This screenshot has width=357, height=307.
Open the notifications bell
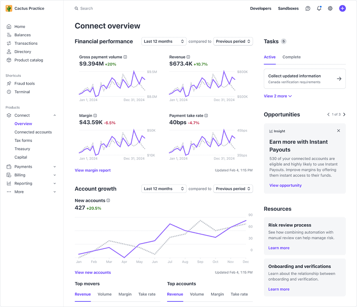pos(319,8)
